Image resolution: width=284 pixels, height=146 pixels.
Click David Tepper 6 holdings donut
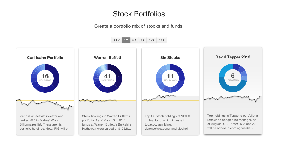click(x=233, y=78)
